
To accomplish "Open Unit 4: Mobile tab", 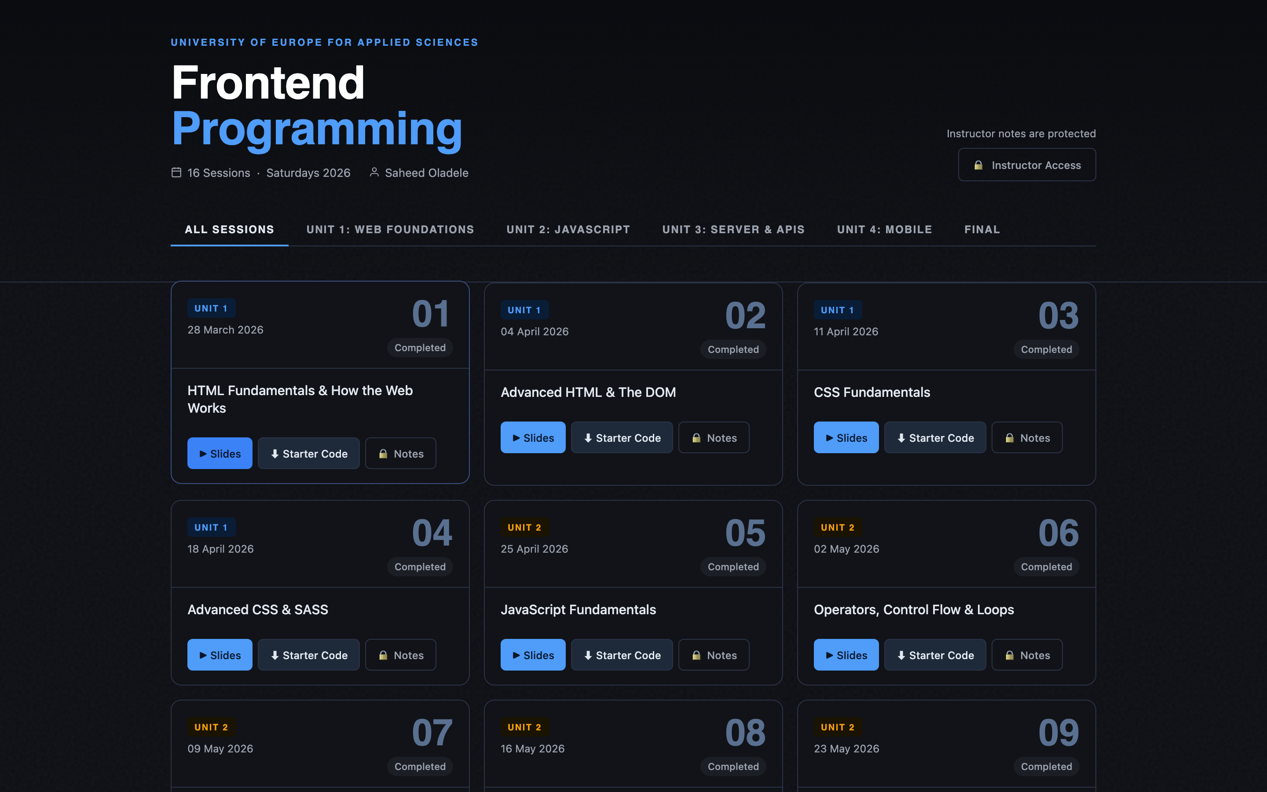I will [x=884, y=229].
